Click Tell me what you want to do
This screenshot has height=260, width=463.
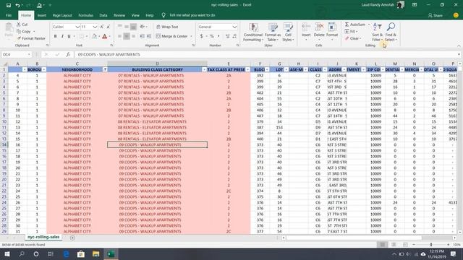coord(192,15)
